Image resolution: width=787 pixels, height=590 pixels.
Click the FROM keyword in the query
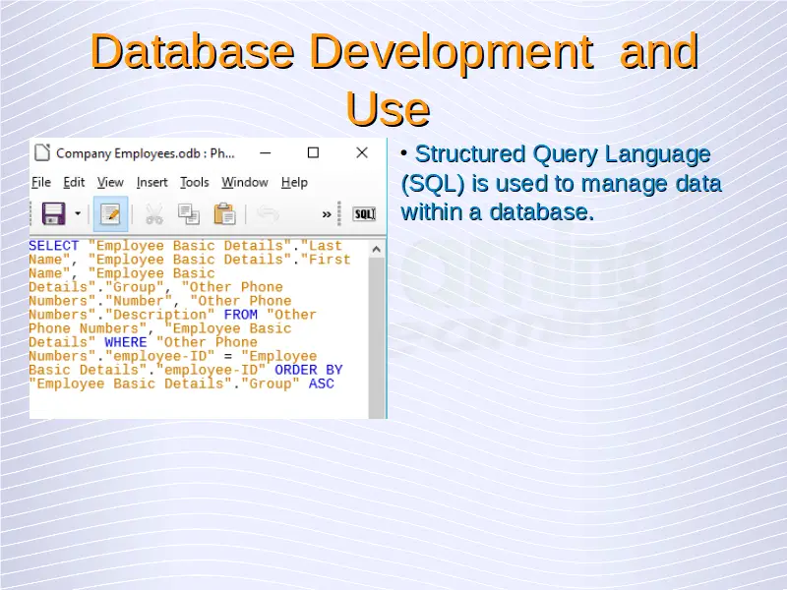click(x=240, y=315)
